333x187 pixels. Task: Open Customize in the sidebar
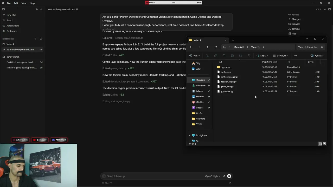[x=11, y=31]
